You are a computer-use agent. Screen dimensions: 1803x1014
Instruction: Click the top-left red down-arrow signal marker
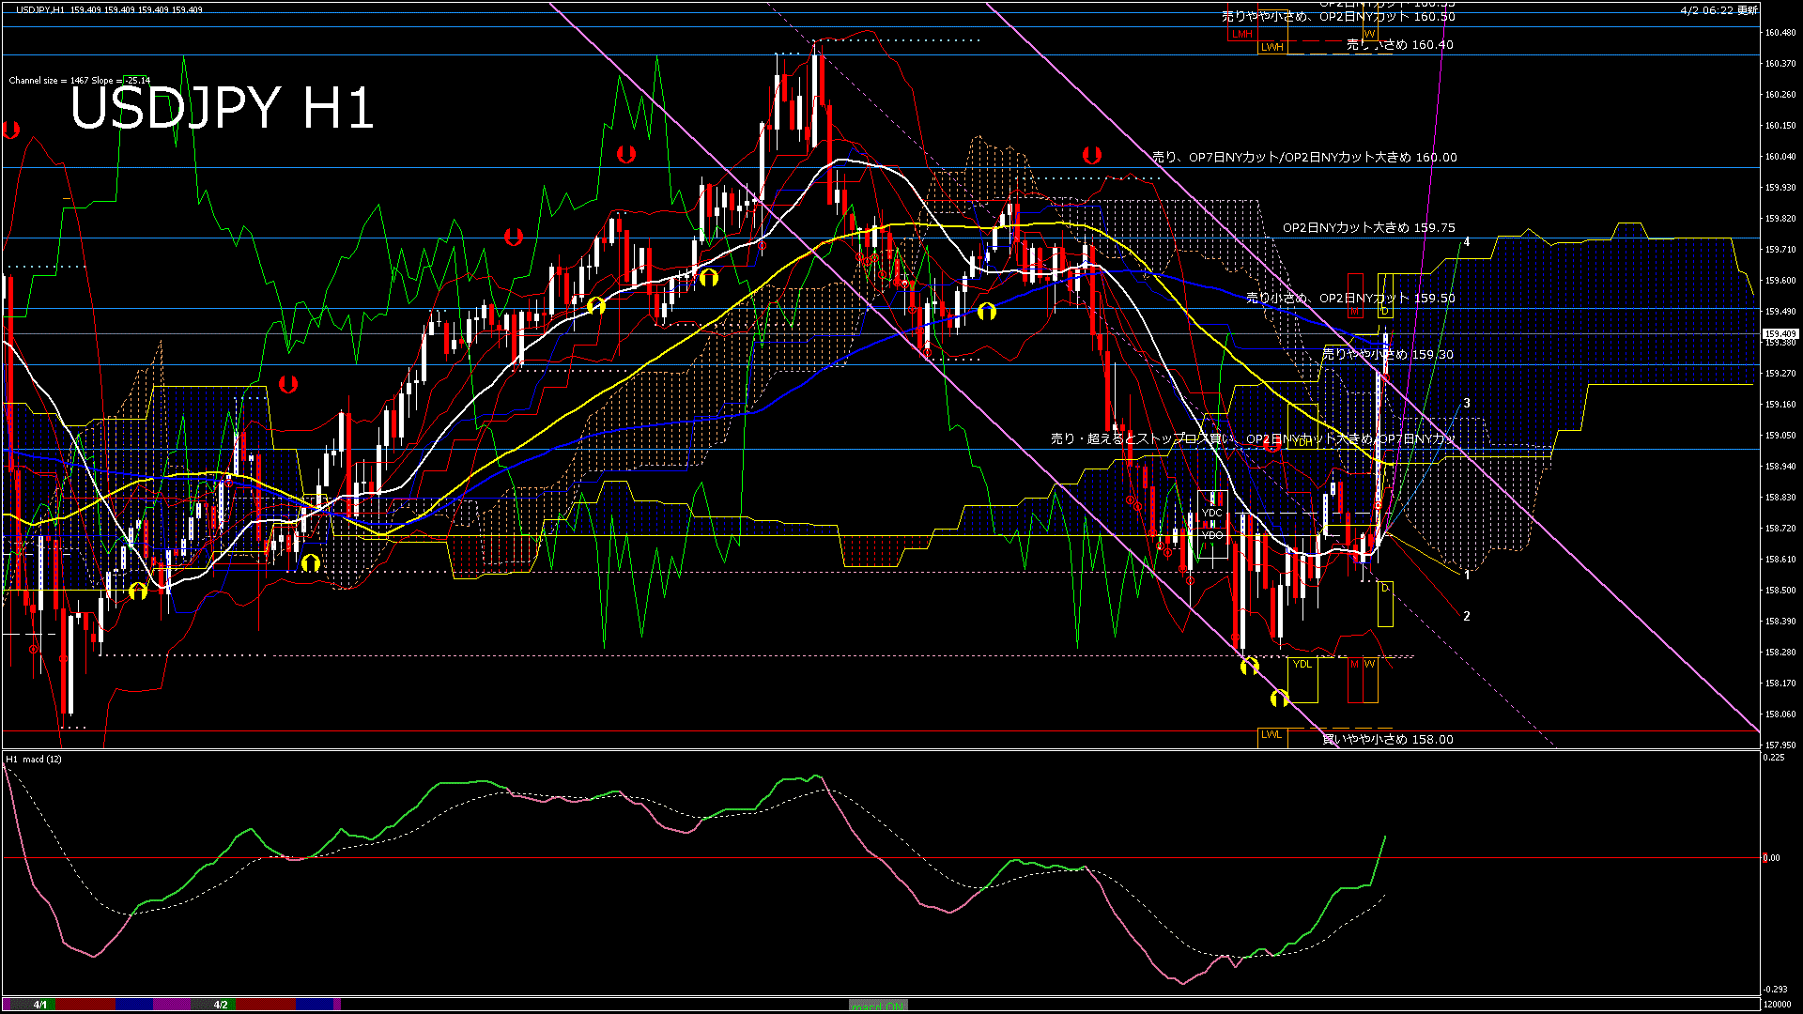pyautogui.click(x=11, y=131)
